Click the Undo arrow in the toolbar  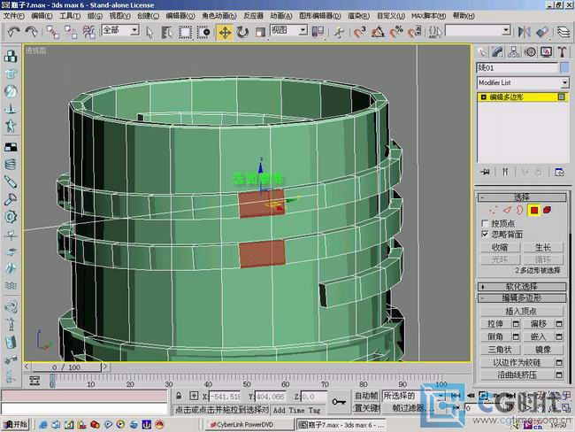click(14, 32)
